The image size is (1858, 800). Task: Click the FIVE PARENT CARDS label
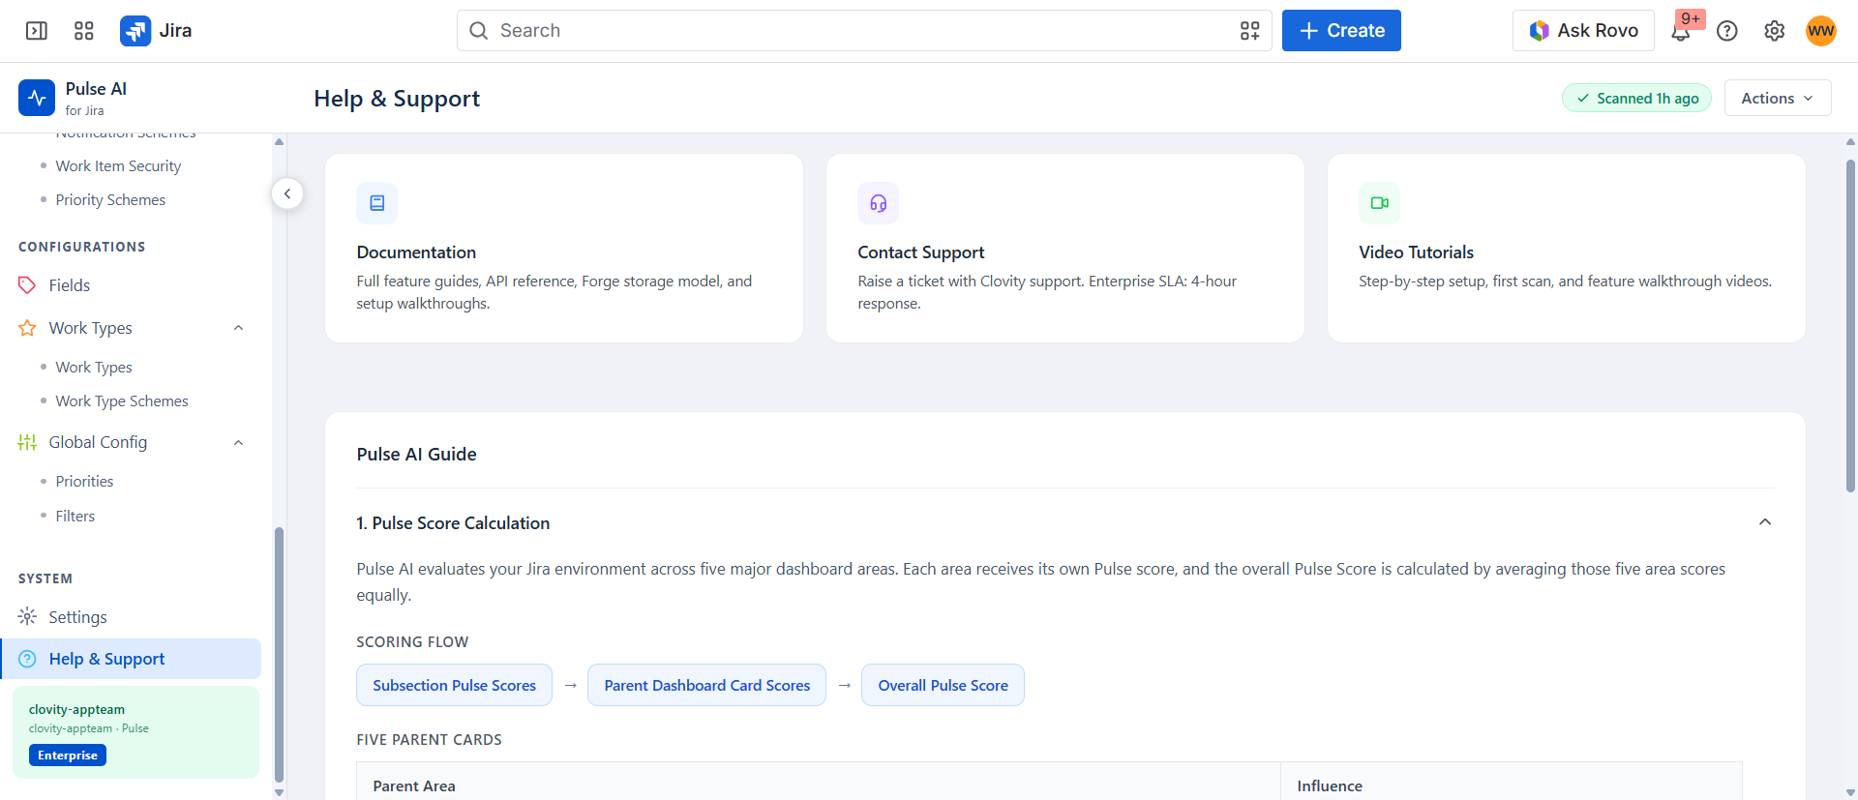click(x=429, y=740)
